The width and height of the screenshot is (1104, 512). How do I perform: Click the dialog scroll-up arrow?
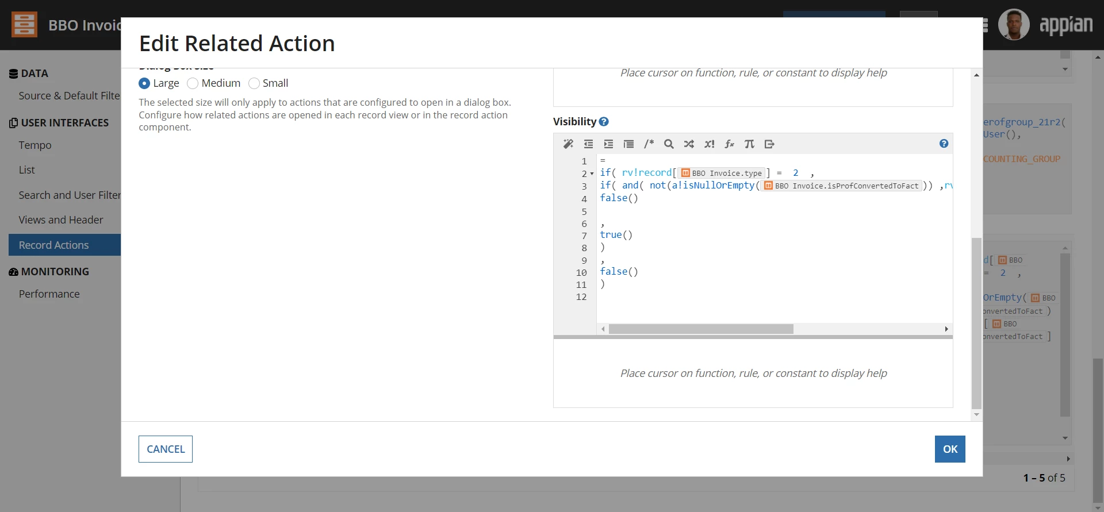[x=976, y=75]
